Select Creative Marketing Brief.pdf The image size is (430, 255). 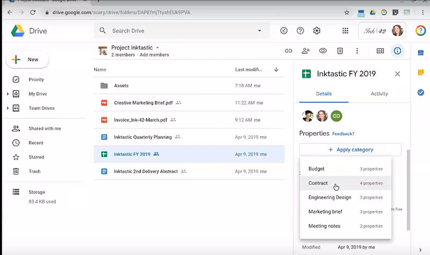coord(189,103)
